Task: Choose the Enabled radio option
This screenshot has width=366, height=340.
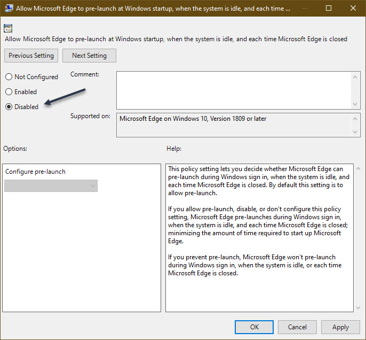Action: [x=9, y=92]
